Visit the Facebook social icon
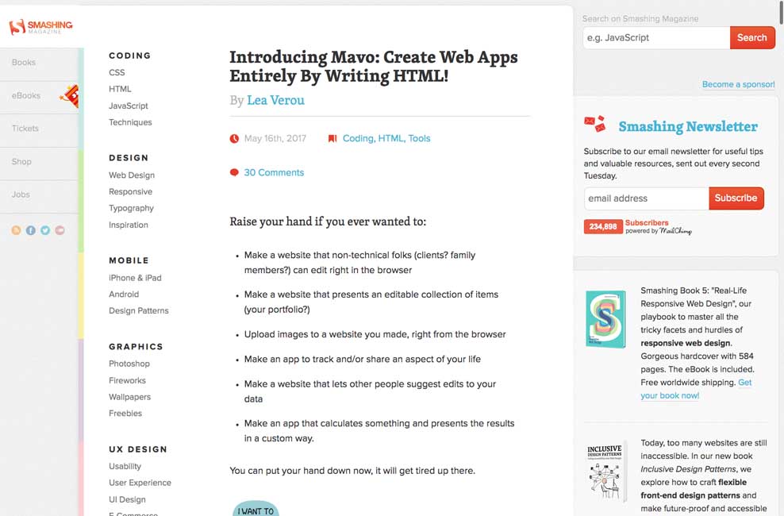The image size is (784, 516). (31, 230)
